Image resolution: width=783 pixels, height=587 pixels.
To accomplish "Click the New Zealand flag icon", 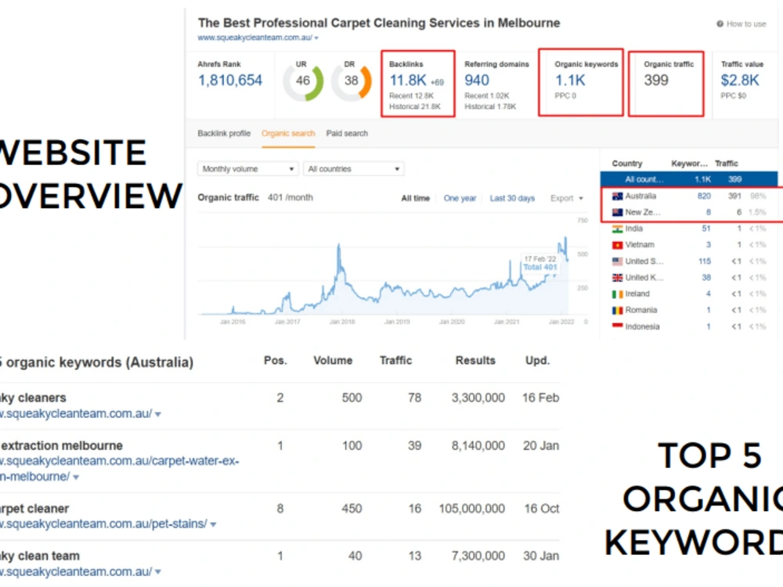I will pos(617,212).
